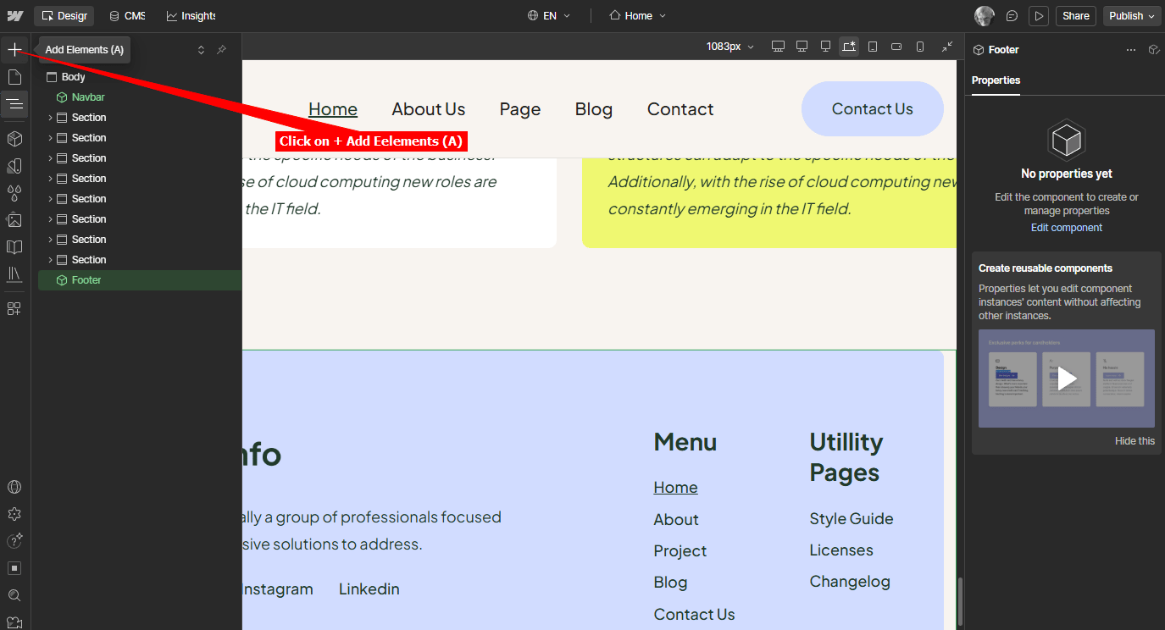Click the Share button
The image size is (1165, 630).
[x=1076, y=16]
